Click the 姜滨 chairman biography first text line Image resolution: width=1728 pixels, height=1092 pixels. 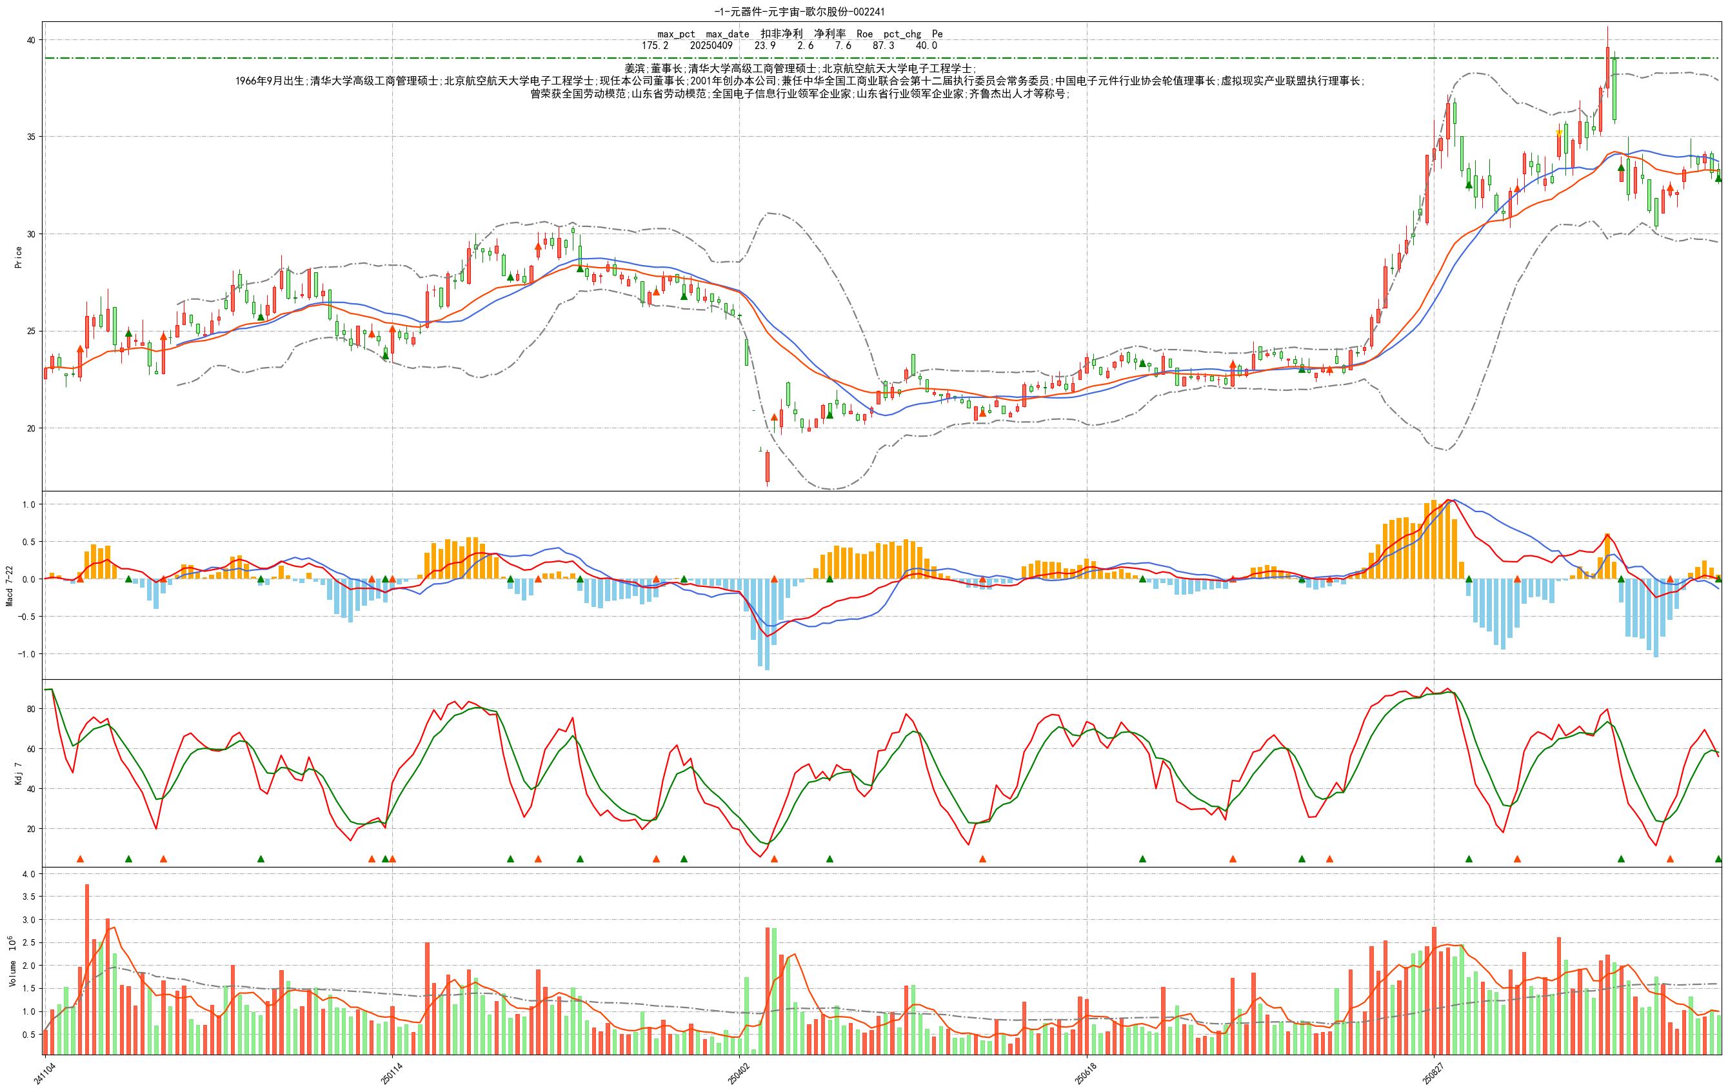click(x=799, y=69)
